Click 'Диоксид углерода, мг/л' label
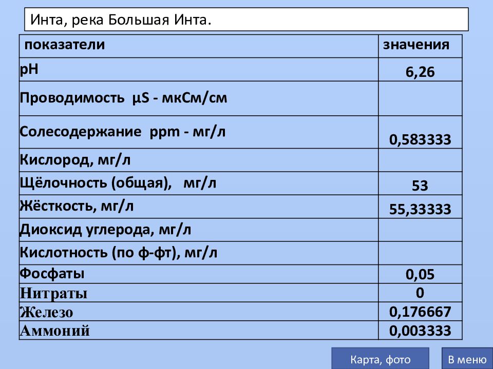493x369 pixels. pos(105,230)
